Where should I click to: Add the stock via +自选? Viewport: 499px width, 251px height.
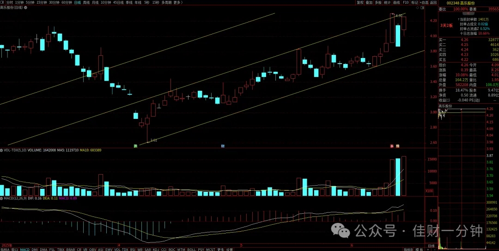424,2
